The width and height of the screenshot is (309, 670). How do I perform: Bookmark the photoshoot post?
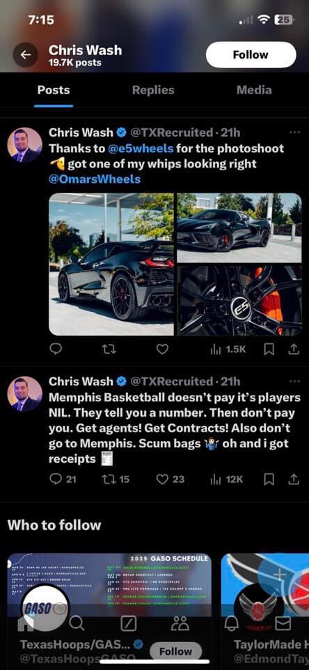(x=269, y=349)
